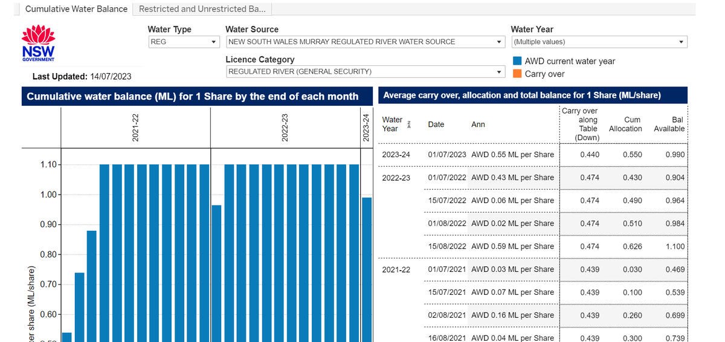Select the 2023-24 water year row label

click(x=396, y=155)
